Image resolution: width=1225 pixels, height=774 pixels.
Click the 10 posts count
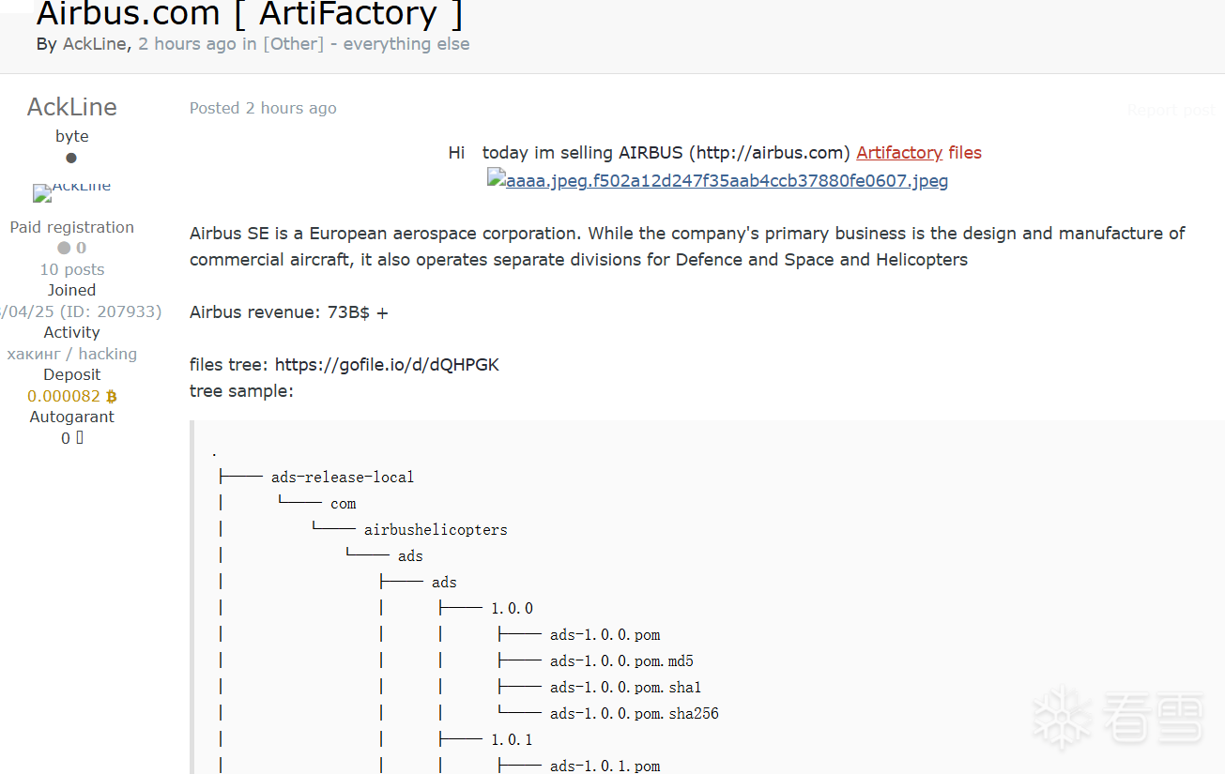(x=71, y=270)
